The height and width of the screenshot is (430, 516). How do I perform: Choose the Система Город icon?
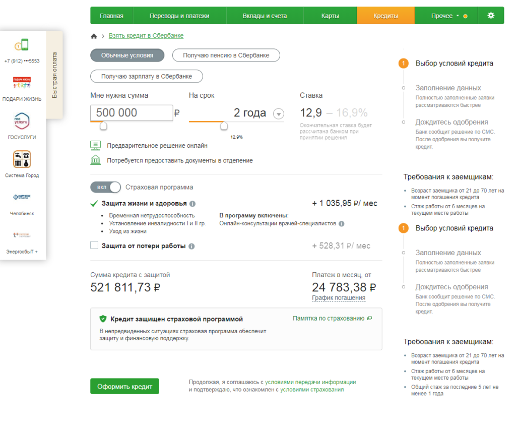pyautogui.click(x=22, y=159)
